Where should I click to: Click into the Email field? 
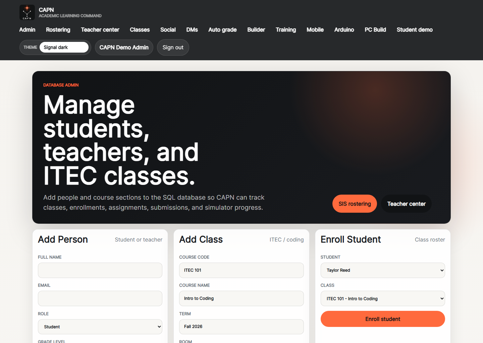tap(100, 298)
